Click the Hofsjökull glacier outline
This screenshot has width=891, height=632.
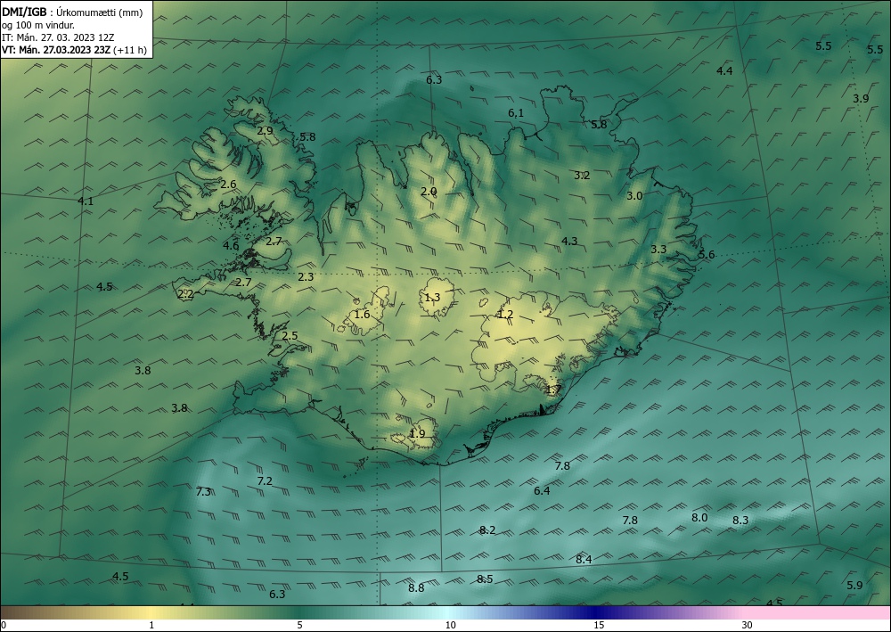pos(437,297)
